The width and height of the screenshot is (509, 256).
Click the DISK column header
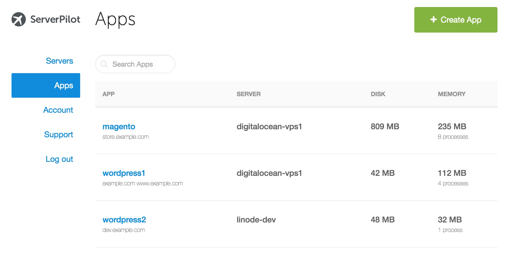pos(378,94)
